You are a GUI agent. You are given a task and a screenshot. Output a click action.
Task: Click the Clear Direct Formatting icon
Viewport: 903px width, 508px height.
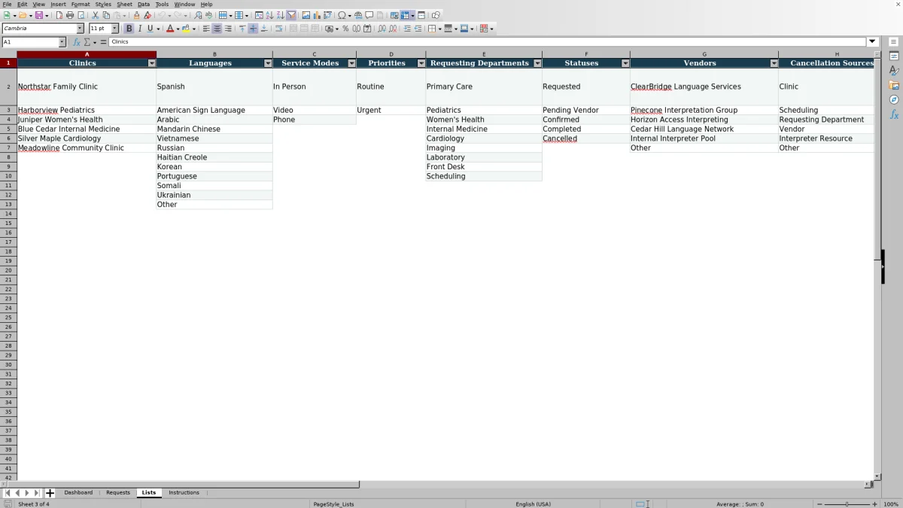click(147, 15)
